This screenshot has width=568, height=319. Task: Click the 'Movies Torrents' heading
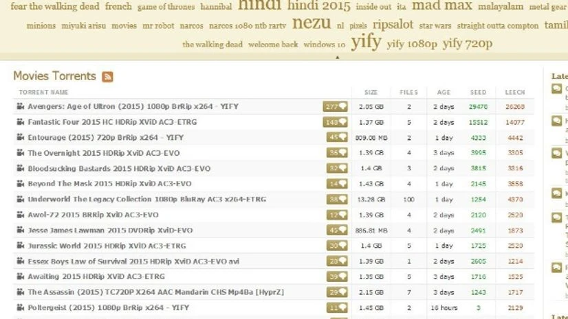tap(55, 76)
